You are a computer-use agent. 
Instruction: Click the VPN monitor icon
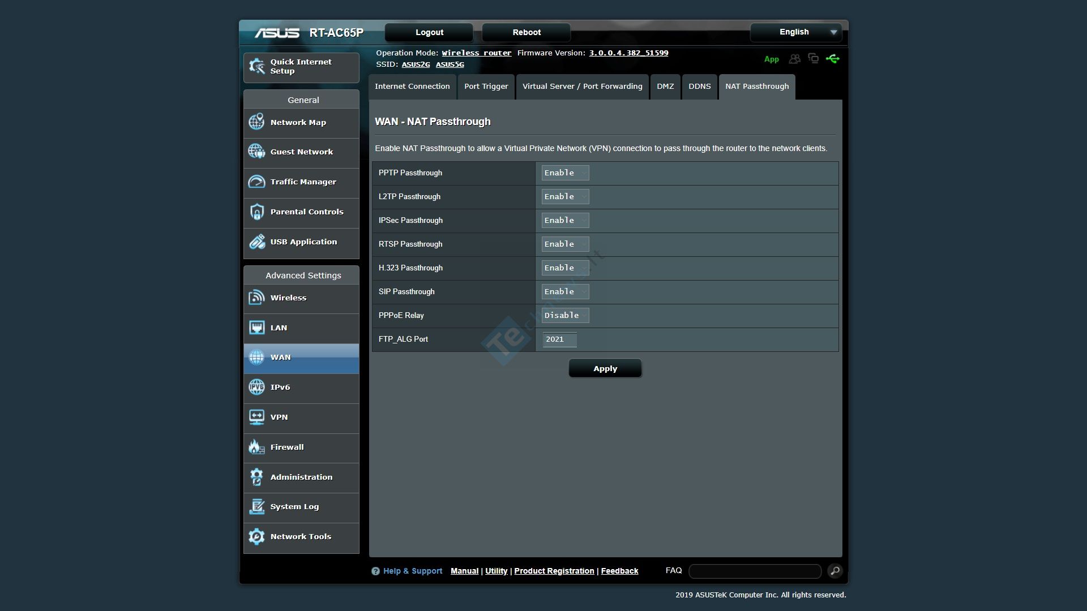tap(256, 417)
